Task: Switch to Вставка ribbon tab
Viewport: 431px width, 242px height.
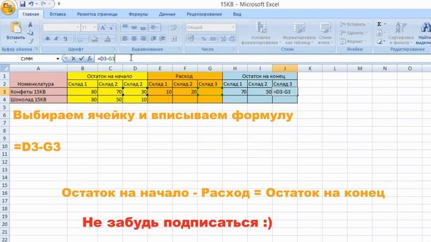Action: point(58,14)
